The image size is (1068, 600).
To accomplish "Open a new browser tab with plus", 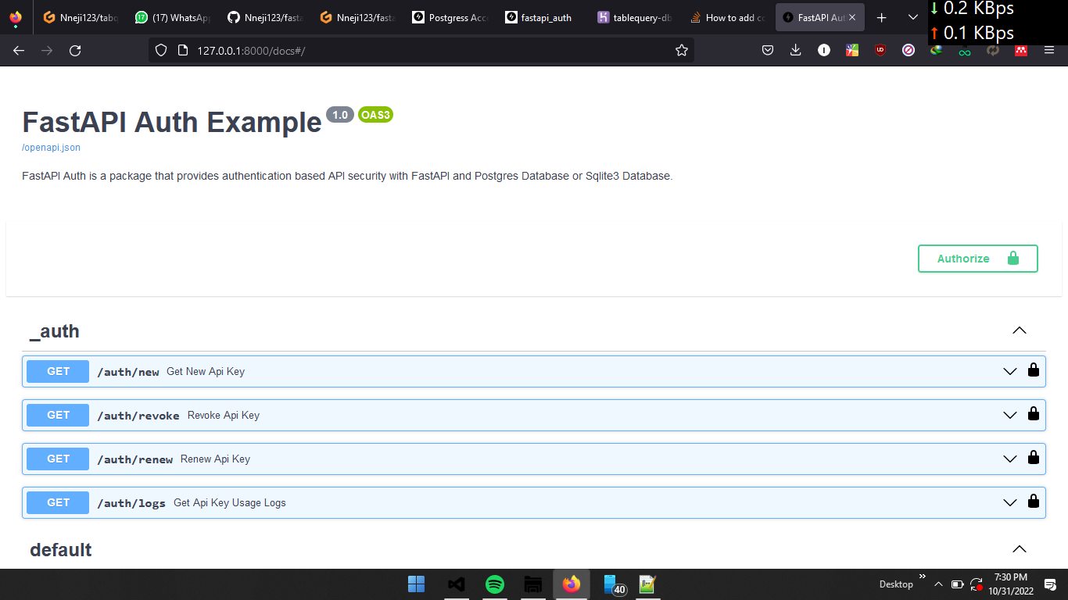I will [x=882, y=17].
